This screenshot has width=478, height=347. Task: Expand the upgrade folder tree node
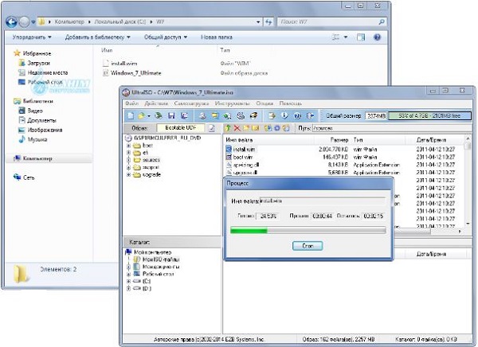point(129,175)
